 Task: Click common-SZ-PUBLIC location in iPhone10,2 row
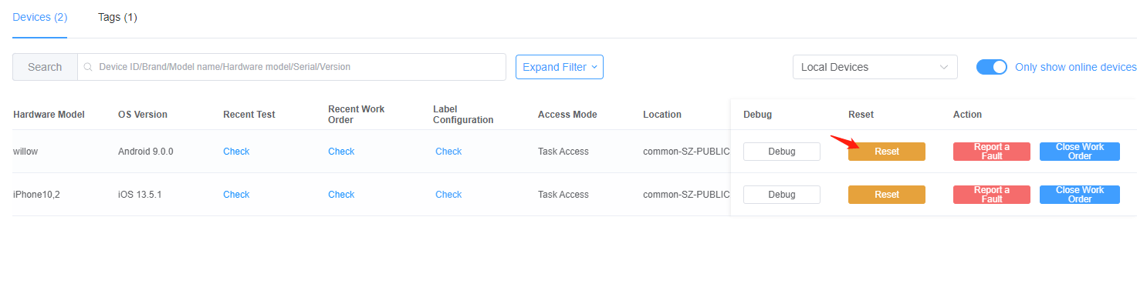686,195
